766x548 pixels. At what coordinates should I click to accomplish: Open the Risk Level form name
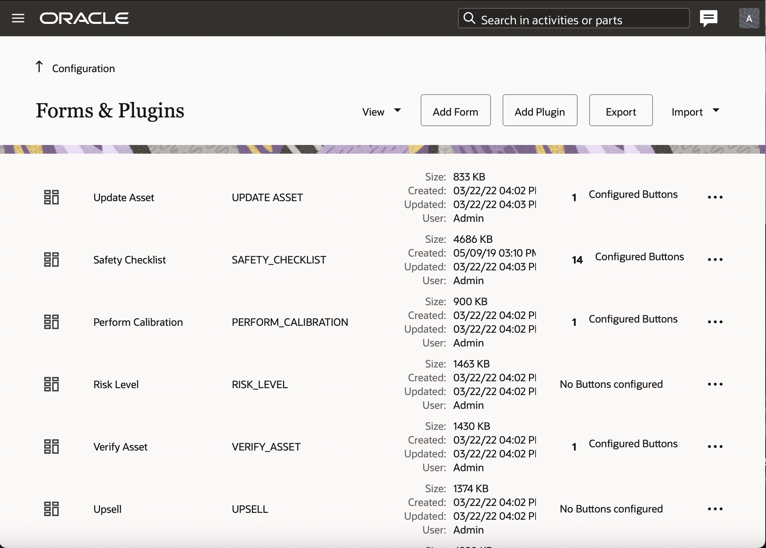pos(116,385)
